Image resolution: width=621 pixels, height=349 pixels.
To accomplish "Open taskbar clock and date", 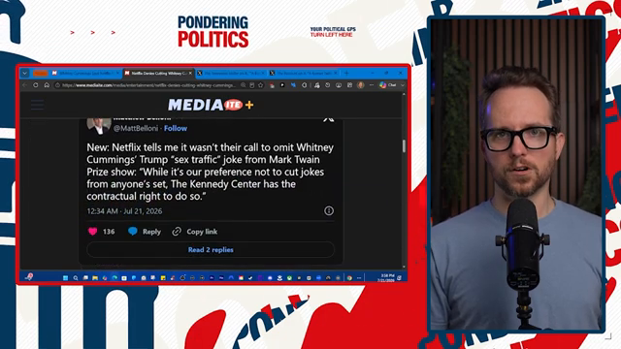I will 386,278.
